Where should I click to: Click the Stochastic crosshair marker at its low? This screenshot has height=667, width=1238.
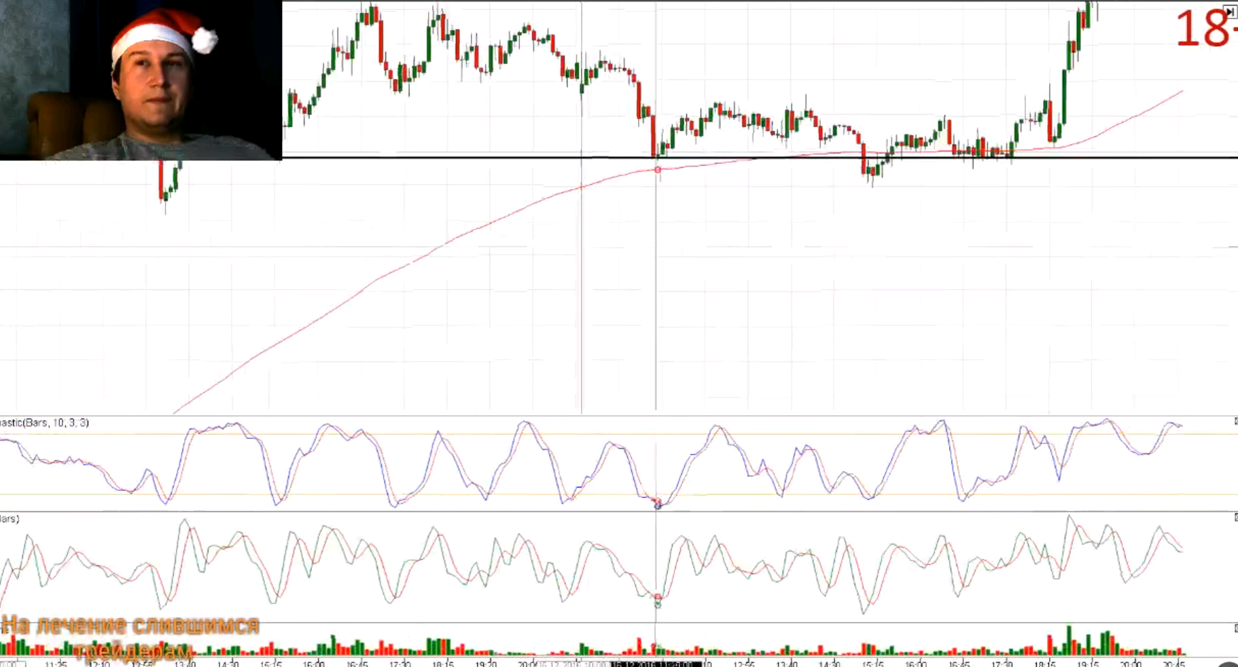(x=658, y=503)
